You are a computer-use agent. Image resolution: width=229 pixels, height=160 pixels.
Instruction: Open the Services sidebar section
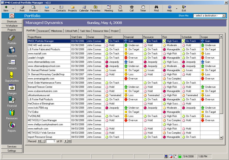12,147
